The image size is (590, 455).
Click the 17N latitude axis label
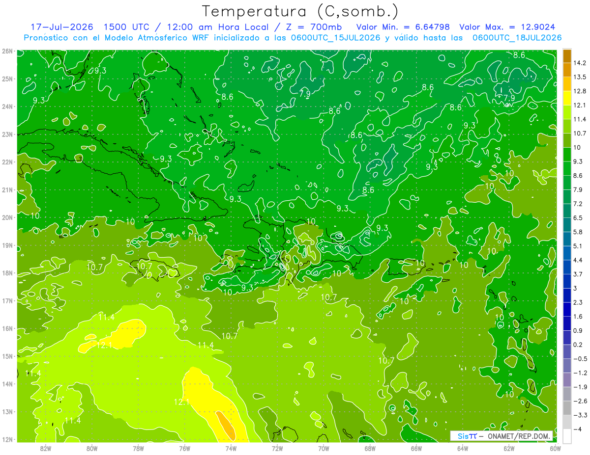pyautogui.click(x=7, y=301)
